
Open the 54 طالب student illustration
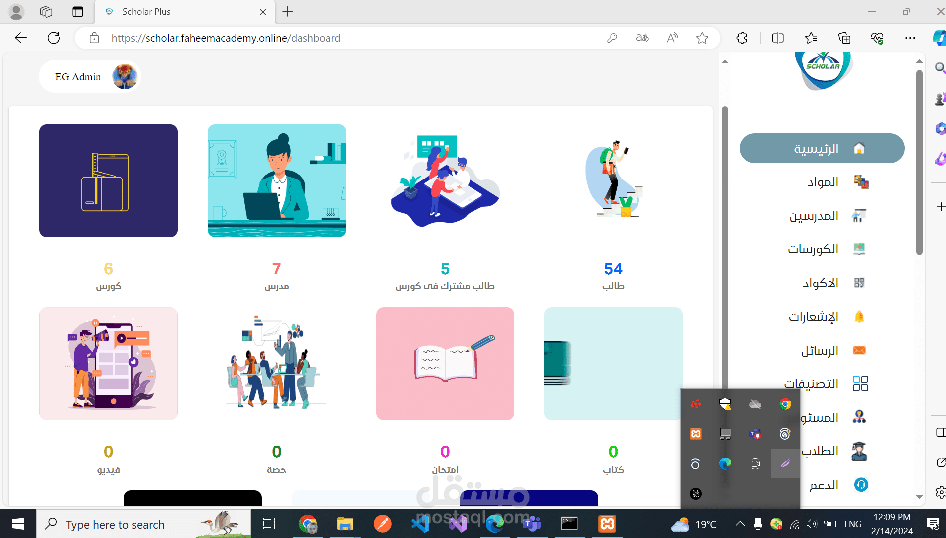click(613, 179)
